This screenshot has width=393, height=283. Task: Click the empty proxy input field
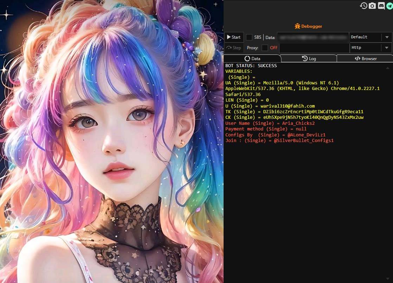click(x=314, y=48)
